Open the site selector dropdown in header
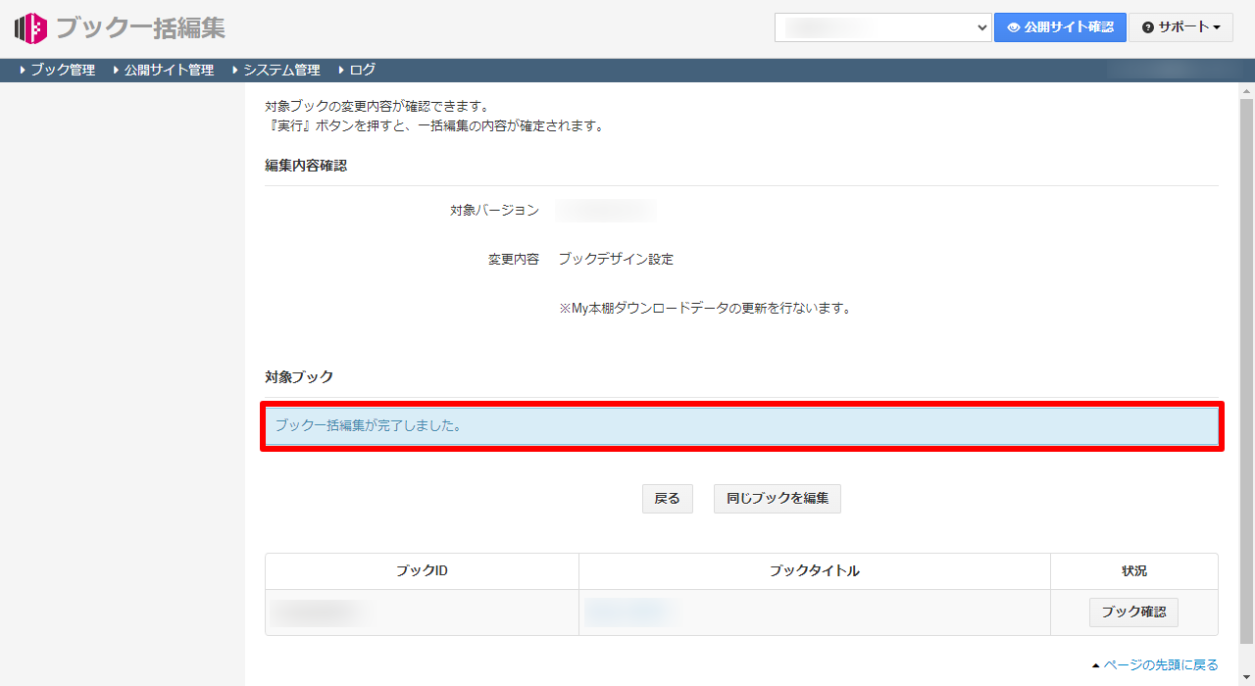Viewport: 1255px width, 686px height. tap(883, 27)
